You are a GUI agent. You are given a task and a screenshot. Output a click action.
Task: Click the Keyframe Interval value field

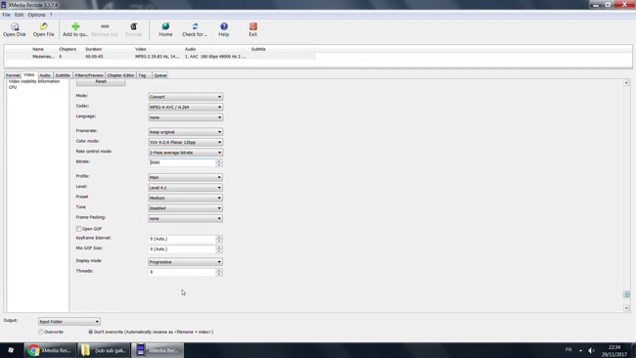pyautogui.click(x=182, y=239)
